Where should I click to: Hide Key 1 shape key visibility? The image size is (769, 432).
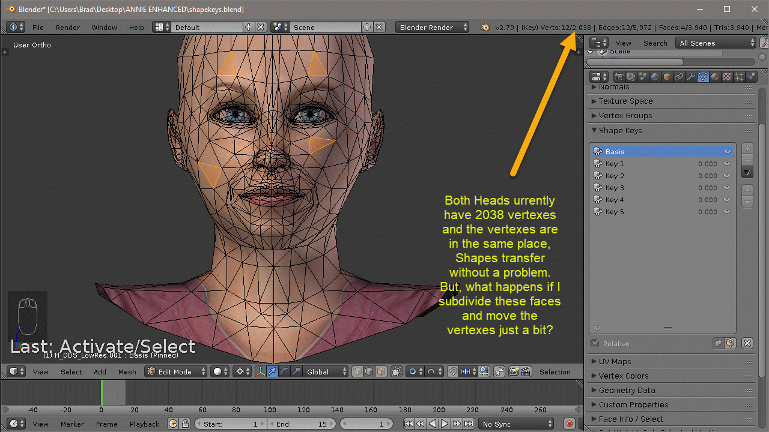coord(728,164)
